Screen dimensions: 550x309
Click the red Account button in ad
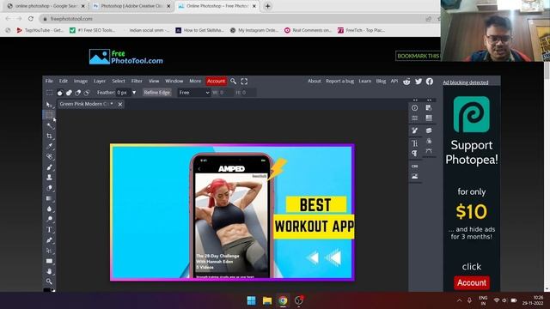[472, 282]
